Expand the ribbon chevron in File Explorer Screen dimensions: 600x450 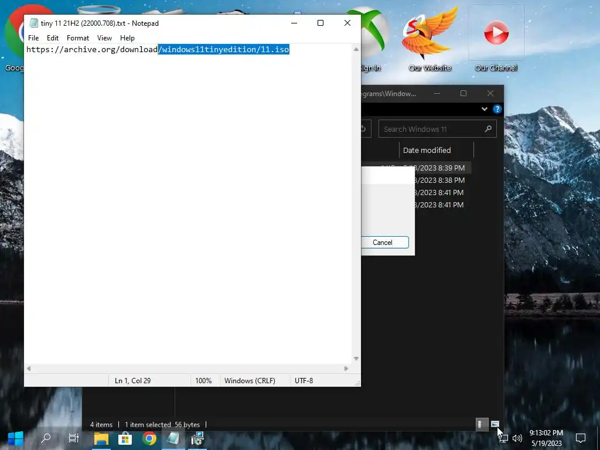pos(485,109)
